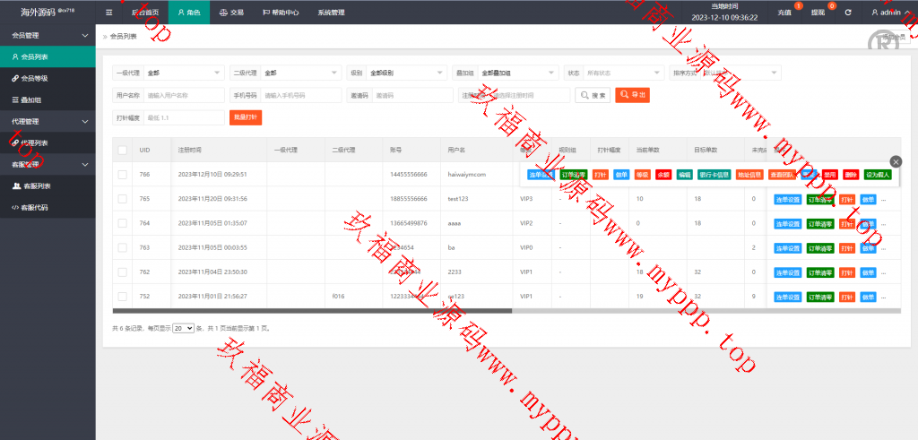Image resolution: width=918 pixels, height=440 pixels.
Task: Check the row checkbox for UID 752
Action: (x=122, y=297)
